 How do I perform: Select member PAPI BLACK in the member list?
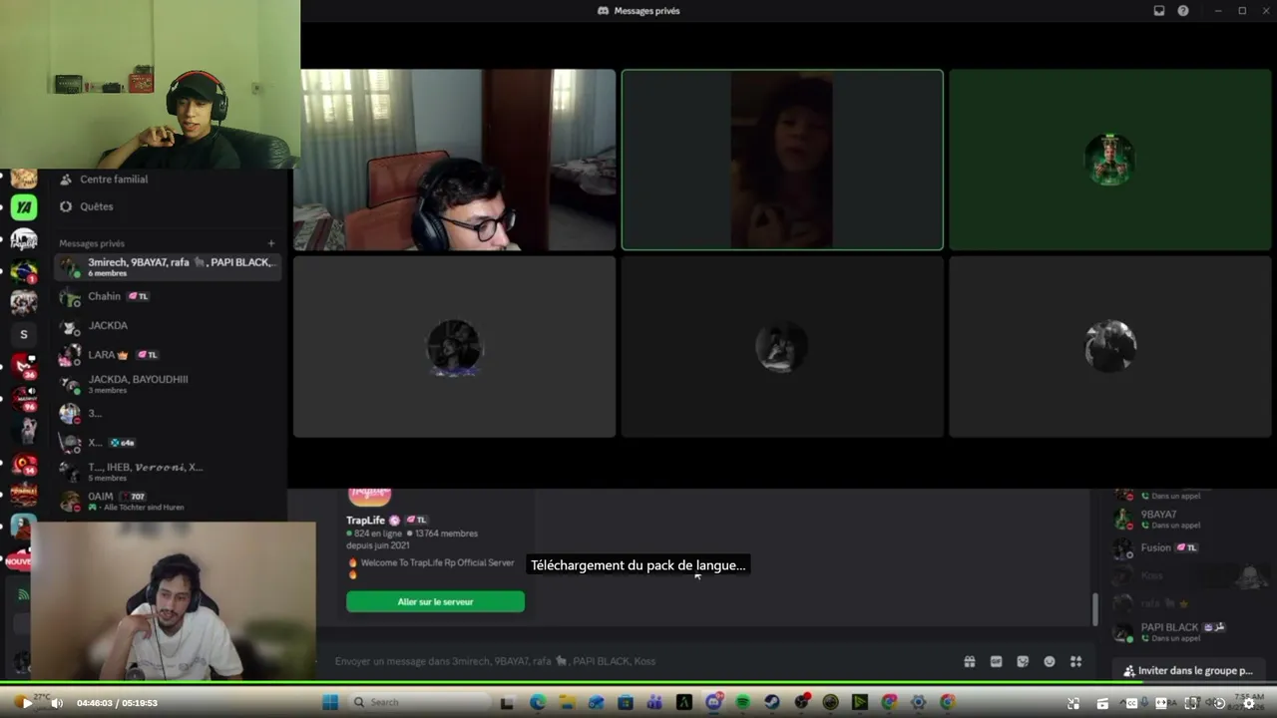pos(1187,632)
